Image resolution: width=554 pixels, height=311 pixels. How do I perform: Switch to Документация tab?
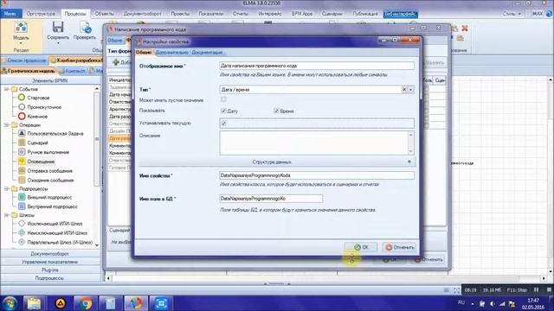tap(207, 52)
